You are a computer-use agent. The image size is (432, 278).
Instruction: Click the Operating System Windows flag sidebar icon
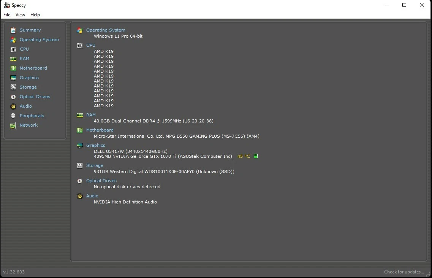tap(13, 40)
